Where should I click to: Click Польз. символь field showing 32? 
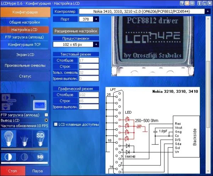tap(89, 73)
